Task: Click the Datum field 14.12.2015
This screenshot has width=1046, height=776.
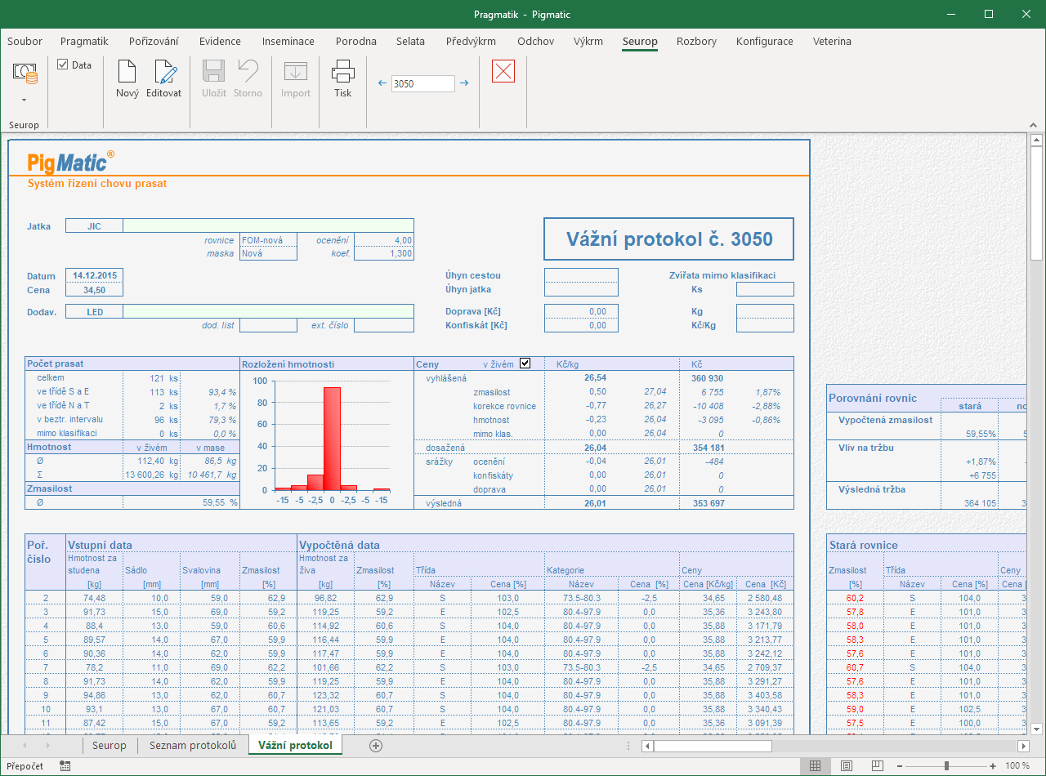Action: [94, 276]
